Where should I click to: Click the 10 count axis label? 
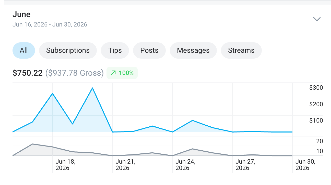[x=320, y=151]
